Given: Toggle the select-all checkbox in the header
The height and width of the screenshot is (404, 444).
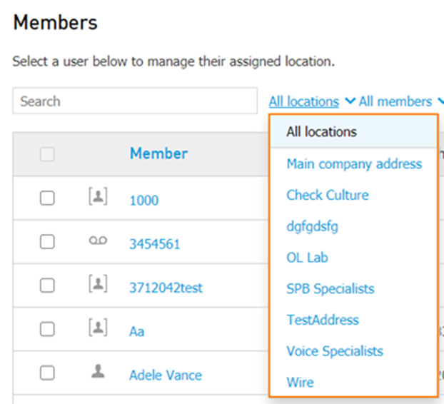Looking at the screenshot, I should pyautogui.click(x=47, y=154).
